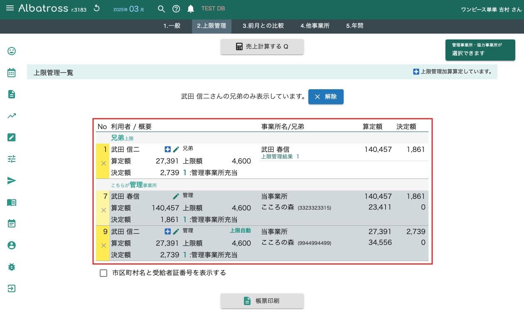Open the trending-up chart sidebar icon
Image resolution: width=524 pixels, height=320 pixels.
(x=12, y=116)
